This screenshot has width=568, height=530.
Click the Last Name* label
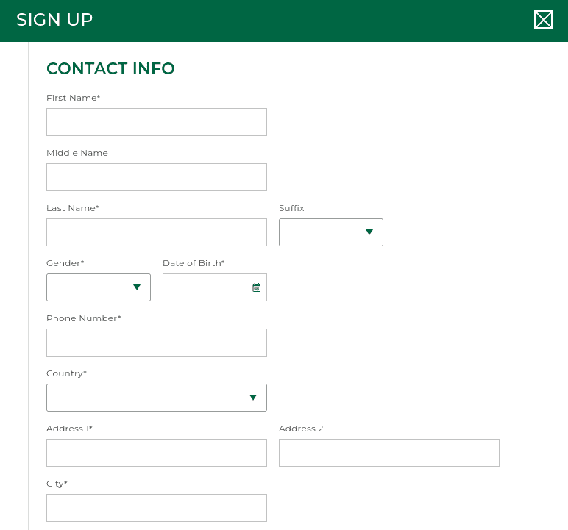72,208
